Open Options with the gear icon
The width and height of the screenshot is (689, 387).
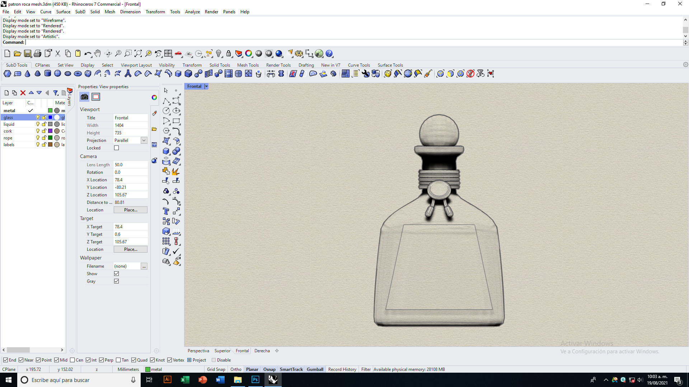(299, 54)
